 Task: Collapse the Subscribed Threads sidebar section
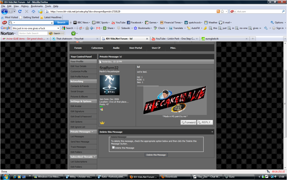click(x=95, y=157)
